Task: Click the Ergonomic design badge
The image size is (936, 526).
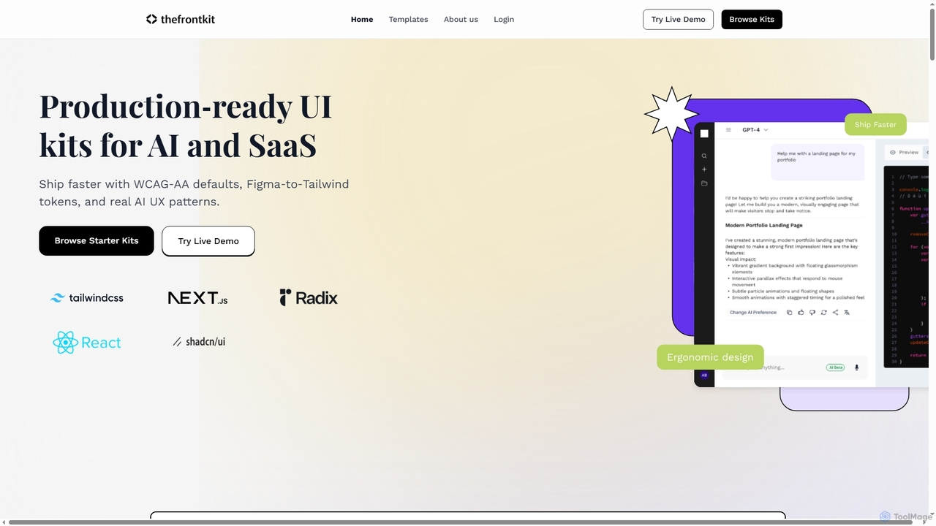Action: (x=710, y=357)
